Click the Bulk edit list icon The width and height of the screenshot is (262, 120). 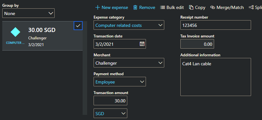[162, 7]
